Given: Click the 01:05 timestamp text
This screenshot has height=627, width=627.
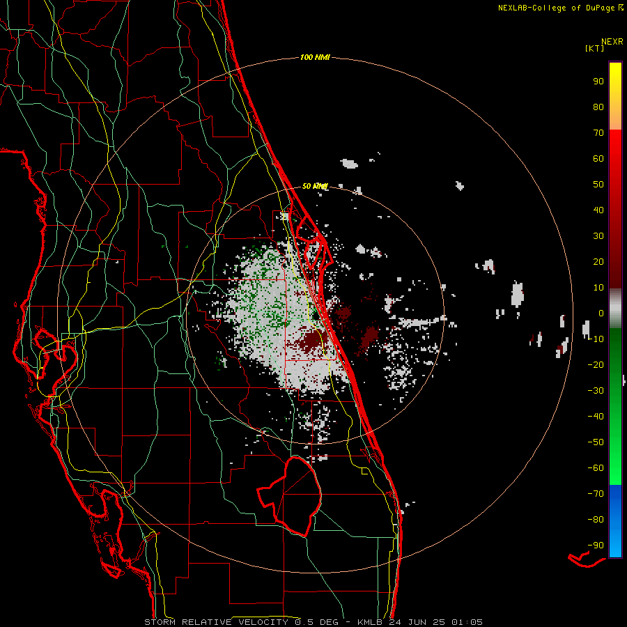Looking at the screenshot, I should click(467, 622).
